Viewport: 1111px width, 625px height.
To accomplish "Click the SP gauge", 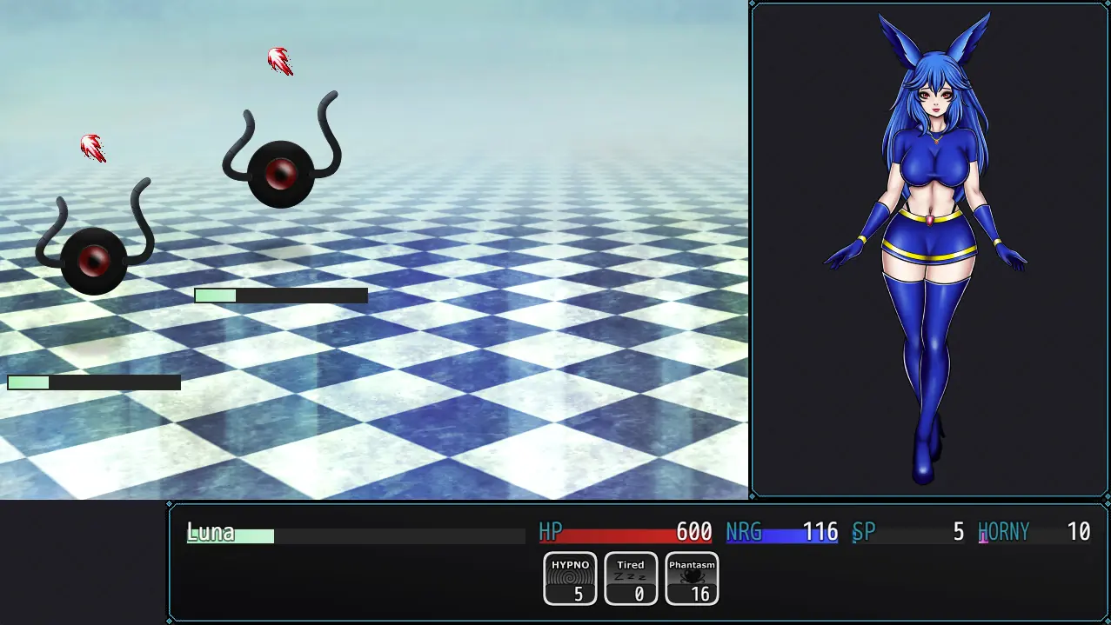I will (907, 537).
